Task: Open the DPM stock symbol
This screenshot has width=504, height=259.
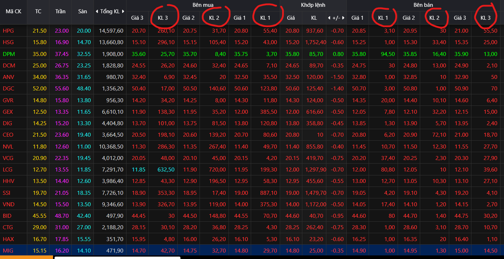Action: (9, 54)
